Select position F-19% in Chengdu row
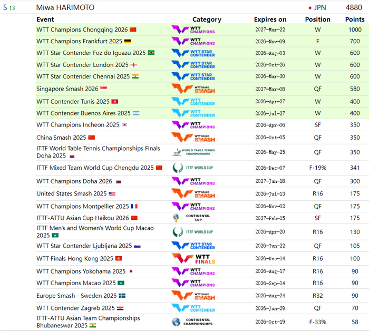Image resolution: width=369 pixels, height=331 pixels. pyautogui.click(x=318, y=168)
